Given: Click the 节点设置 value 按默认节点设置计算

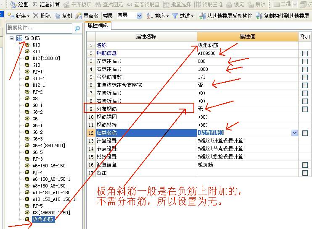Looking at the screenshot, I should click(220, 149).
